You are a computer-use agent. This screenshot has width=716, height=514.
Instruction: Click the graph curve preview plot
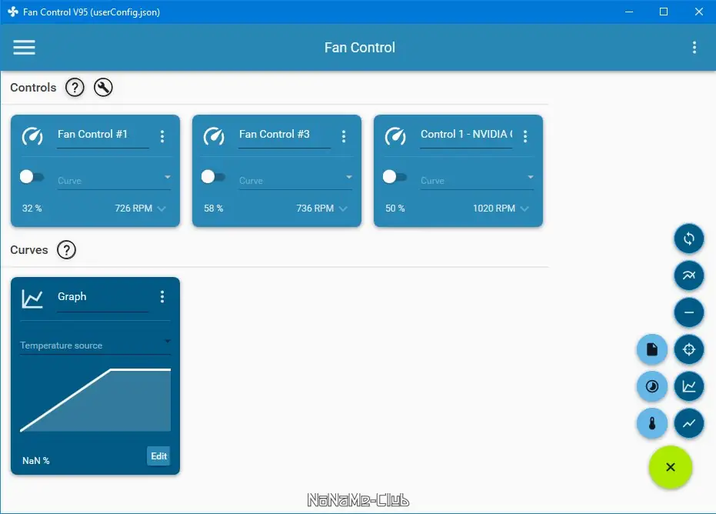click(x=95, y=400)
